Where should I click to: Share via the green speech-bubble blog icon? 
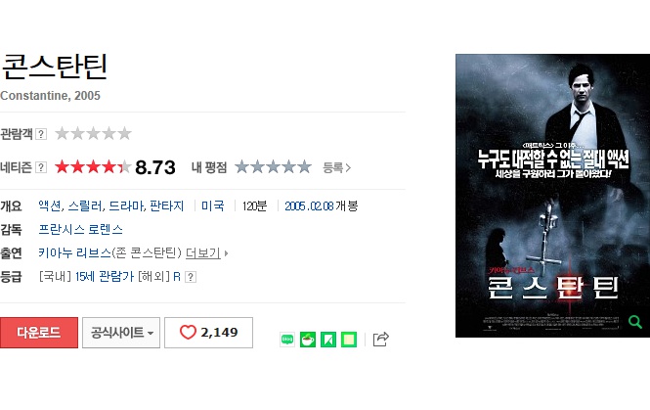pos(287,340)
